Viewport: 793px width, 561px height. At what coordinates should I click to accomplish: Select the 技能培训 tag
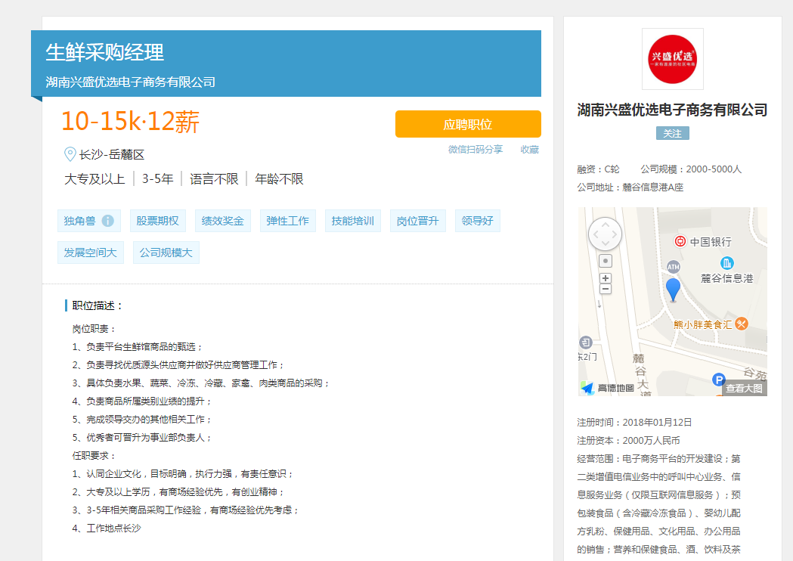pyautogui.click(x=353, y=221)
